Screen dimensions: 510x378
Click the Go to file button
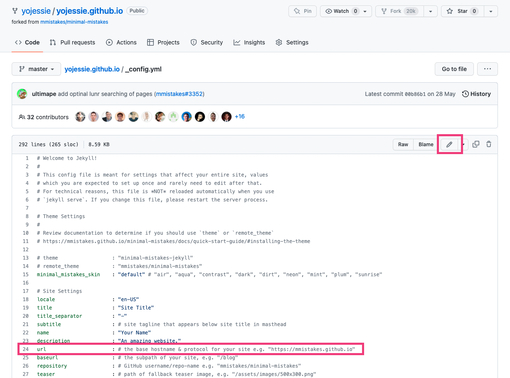454,69
